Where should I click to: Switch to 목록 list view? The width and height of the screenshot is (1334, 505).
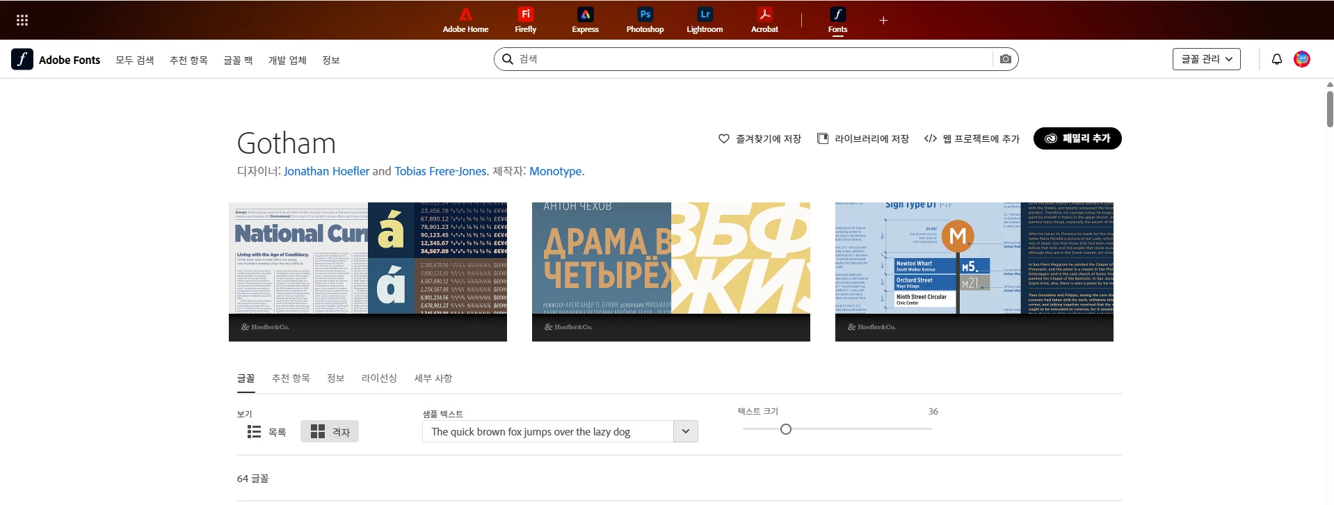tap(267, 432)
